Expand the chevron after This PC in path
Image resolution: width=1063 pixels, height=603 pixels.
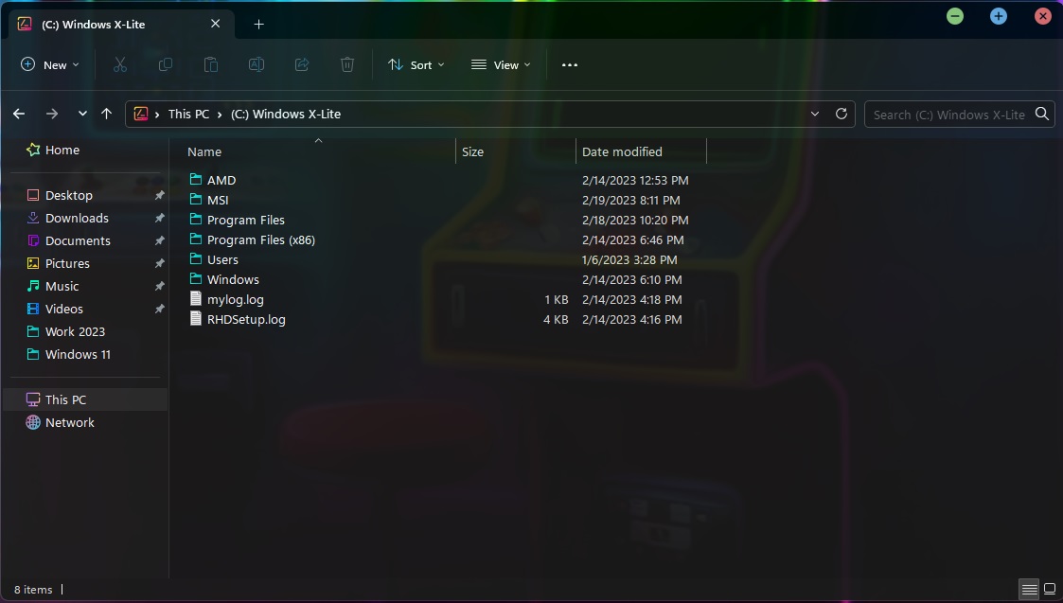point(220,114)
